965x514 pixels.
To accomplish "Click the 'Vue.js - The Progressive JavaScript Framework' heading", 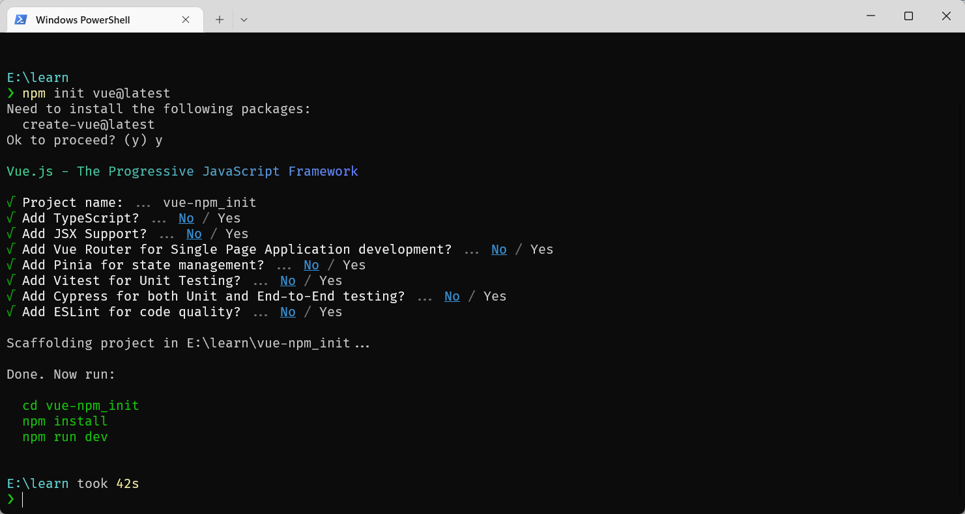I will (182, 171).
